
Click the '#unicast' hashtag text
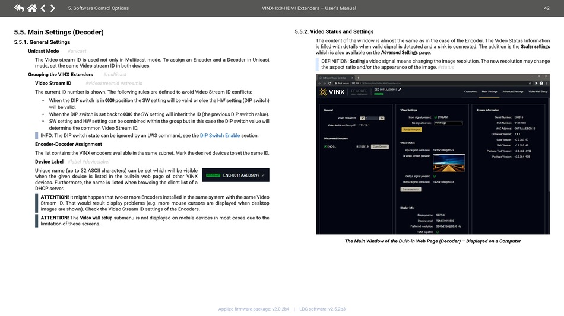click(77, 51)
